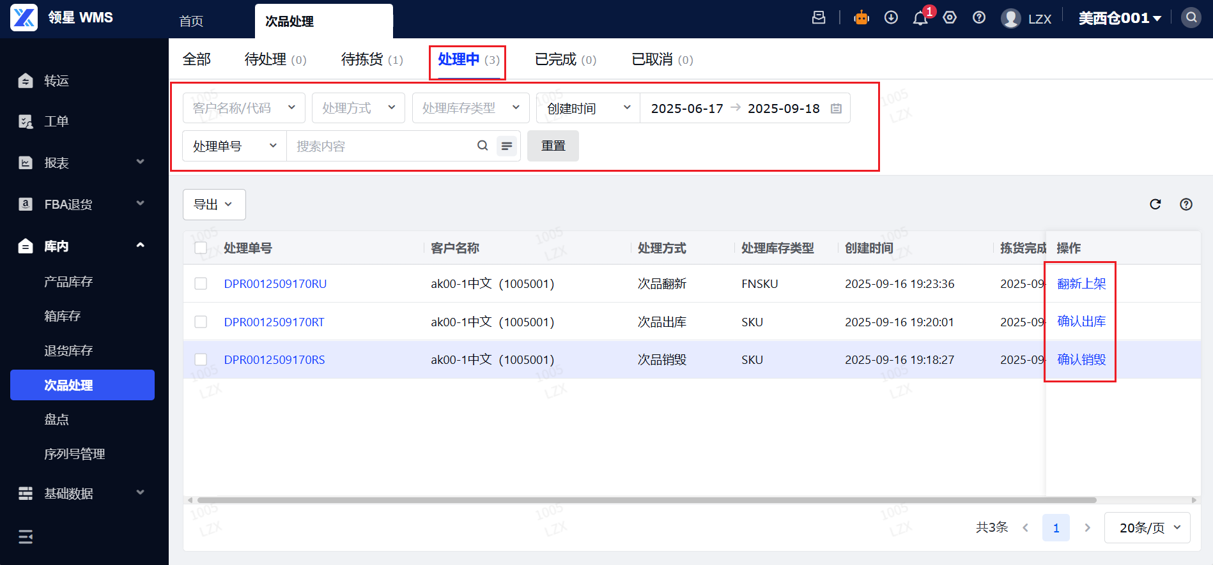Open the settings gear icon in the header
This screenshot has width=1213, height=565.
pyautogui.click(x=950, y=18)
